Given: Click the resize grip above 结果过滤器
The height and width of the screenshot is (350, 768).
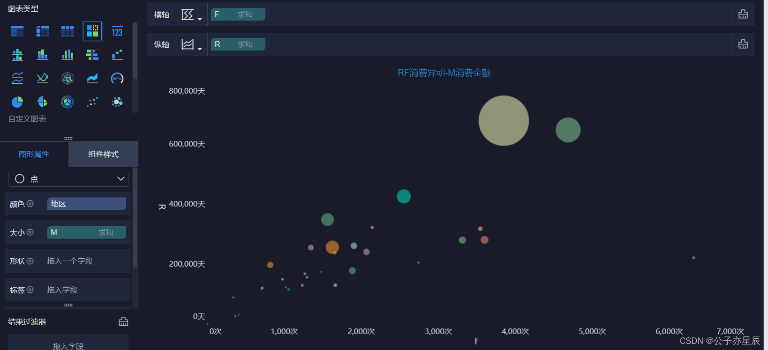Looking at the screenshot, I should tap(68, 305).
